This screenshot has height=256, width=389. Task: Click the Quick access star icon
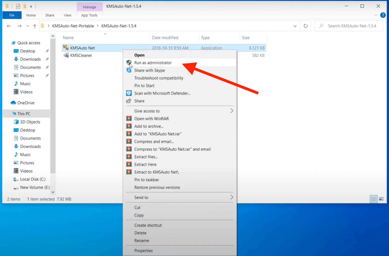[x=14, y=43]
